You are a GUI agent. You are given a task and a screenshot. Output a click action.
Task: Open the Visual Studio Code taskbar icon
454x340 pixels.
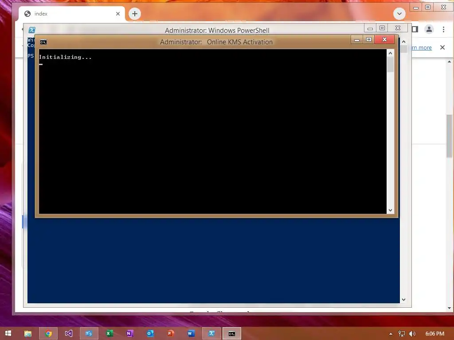click(89, 333)
